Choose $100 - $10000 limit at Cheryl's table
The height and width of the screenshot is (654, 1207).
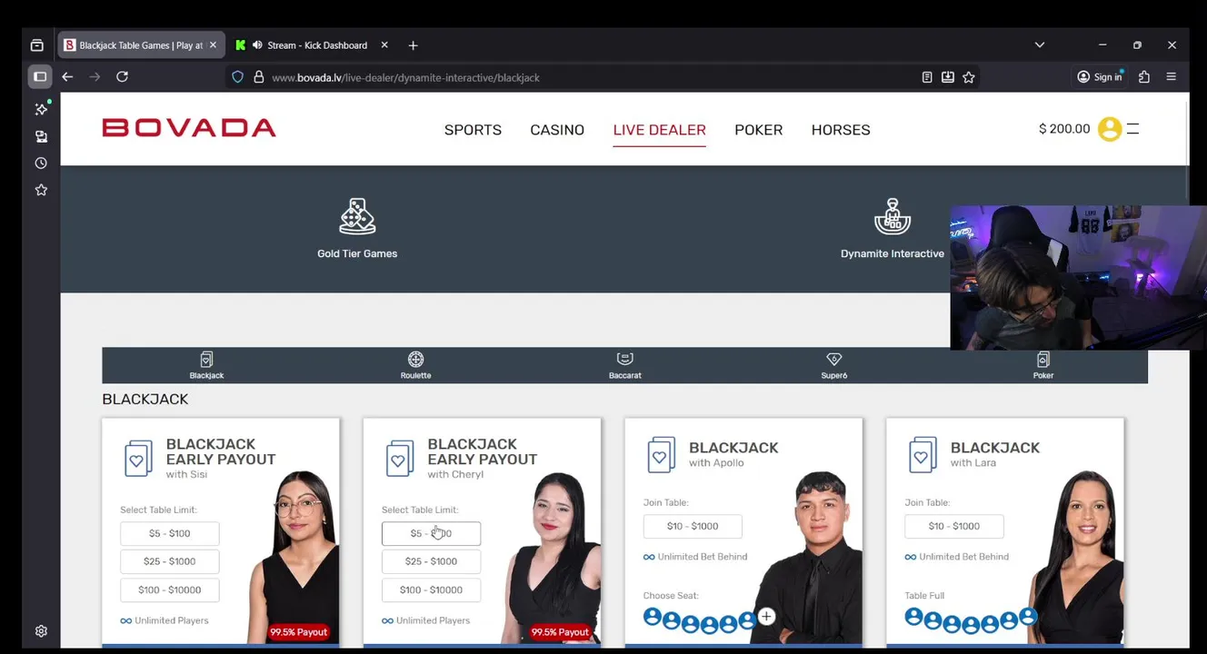click(431, 590)
